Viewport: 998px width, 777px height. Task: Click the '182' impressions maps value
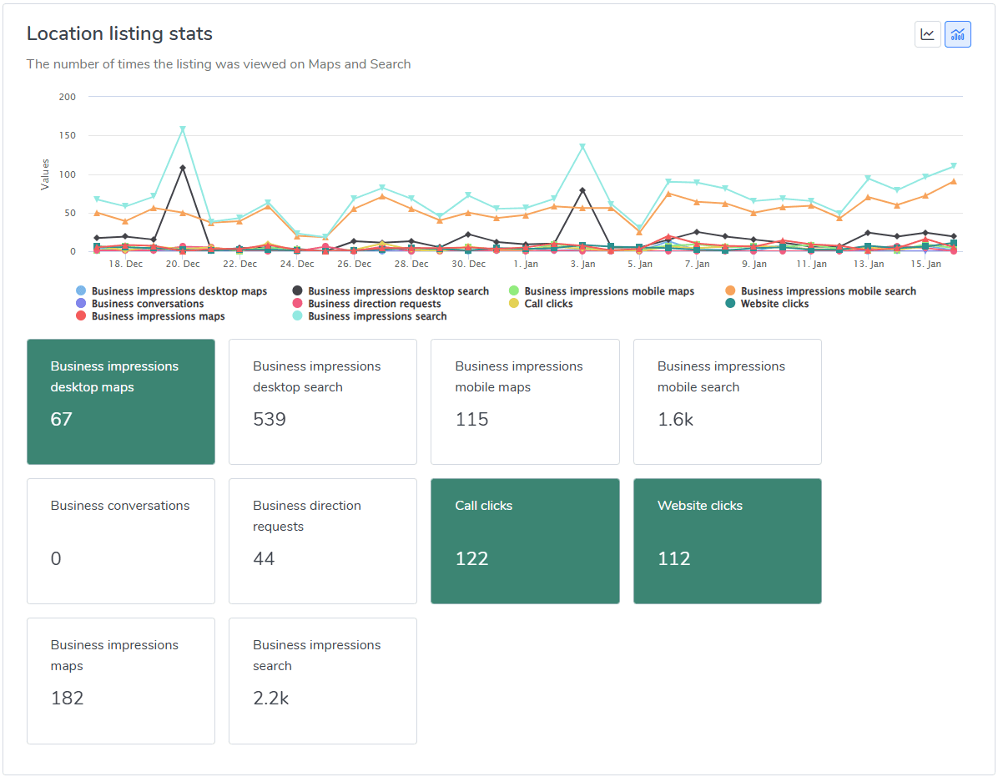[x=68, y=698]
